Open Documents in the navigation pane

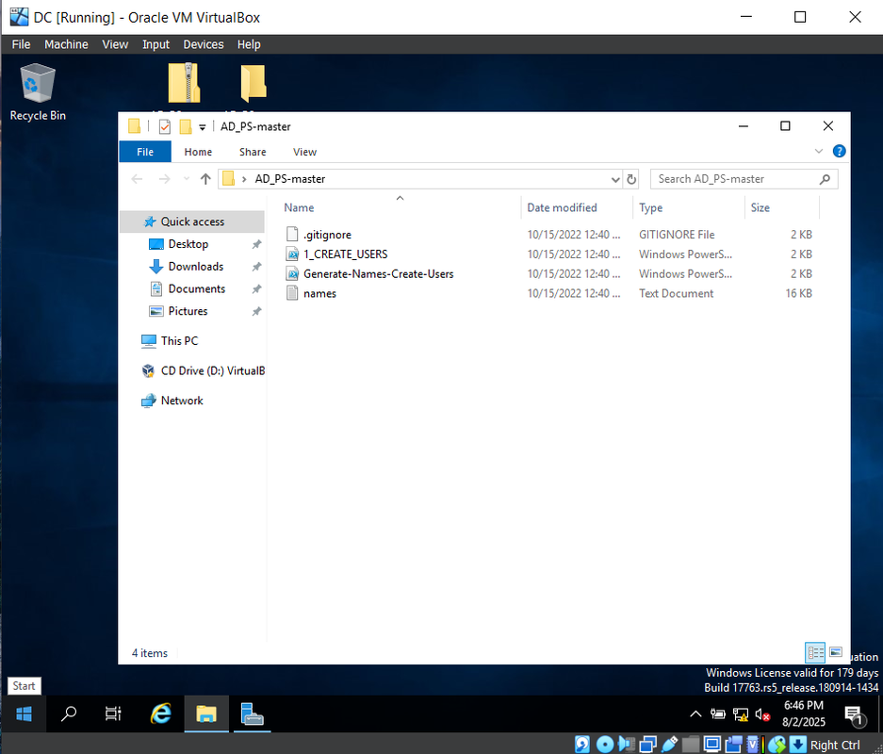197,288
